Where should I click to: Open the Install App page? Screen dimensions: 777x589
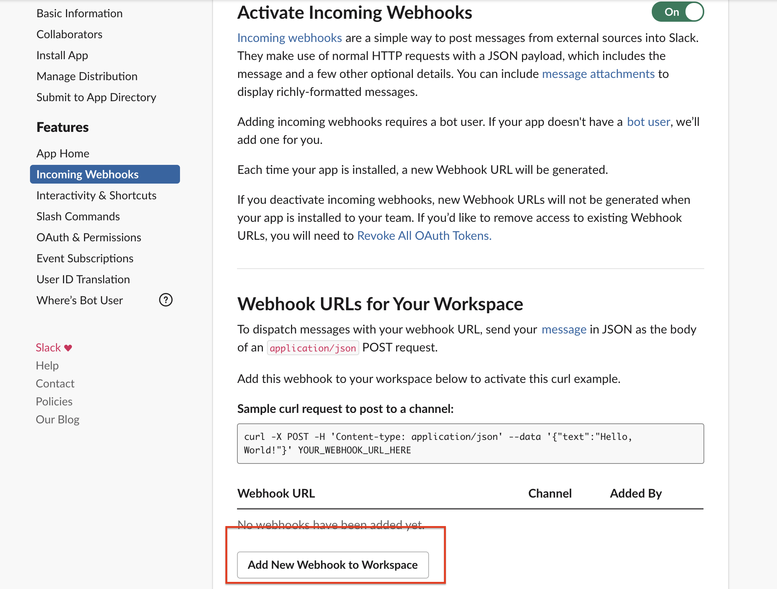point(62,55)
